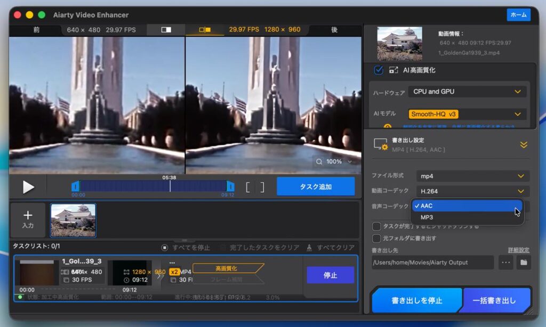Image resolution: width=546 pixels, height=327 pixels.
Task: Play the video preview
Action: click(28, 187)
